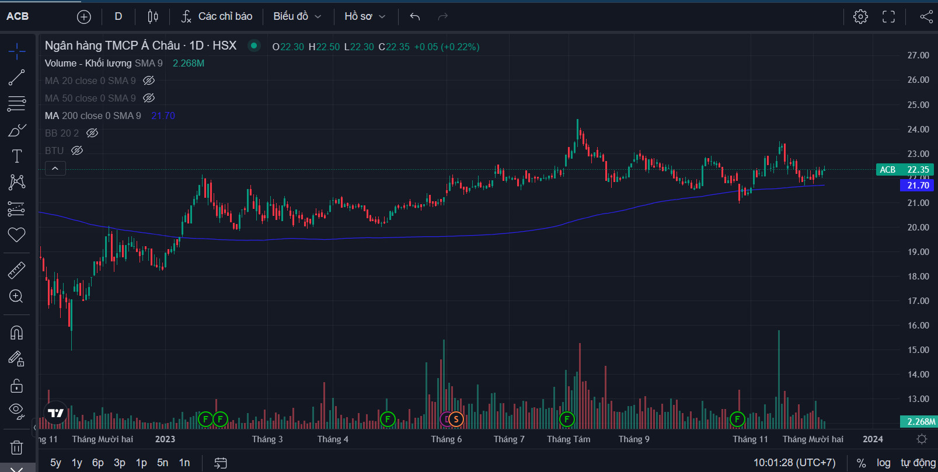Pick the ruler measure tool

(16, 270)
